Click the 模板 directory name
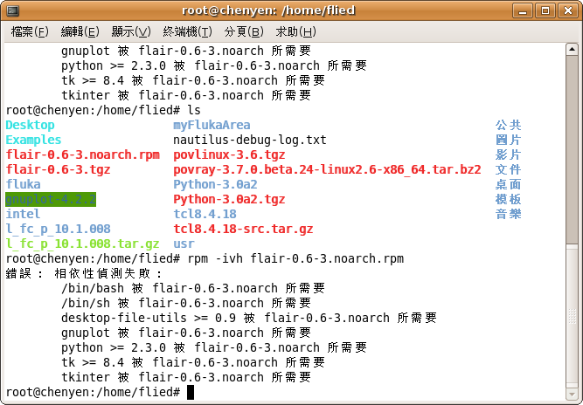The image size is (583, 405). pos(508,199)
